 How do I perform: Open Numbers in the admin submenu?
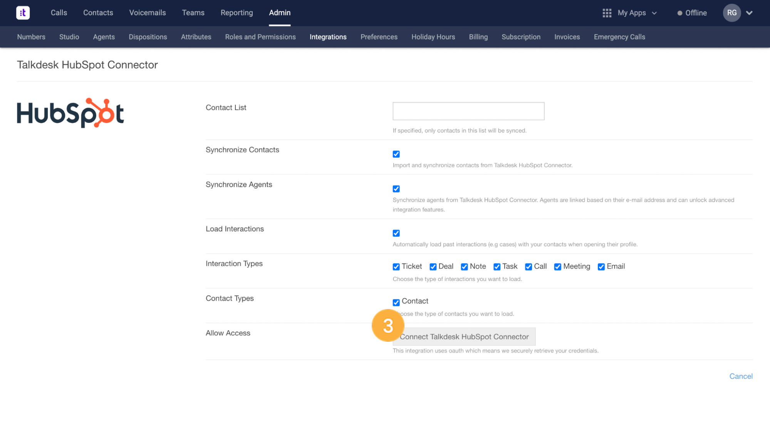[x=31, y=37]
